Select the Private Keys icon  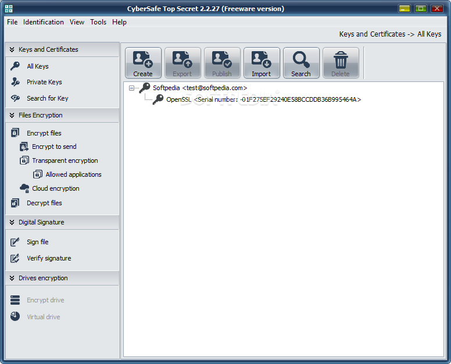click(15, 82)
